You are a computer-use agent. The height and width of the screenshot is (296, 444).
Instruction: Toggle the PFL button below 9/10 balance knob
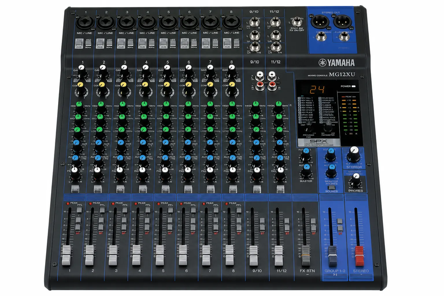[257, 189]
